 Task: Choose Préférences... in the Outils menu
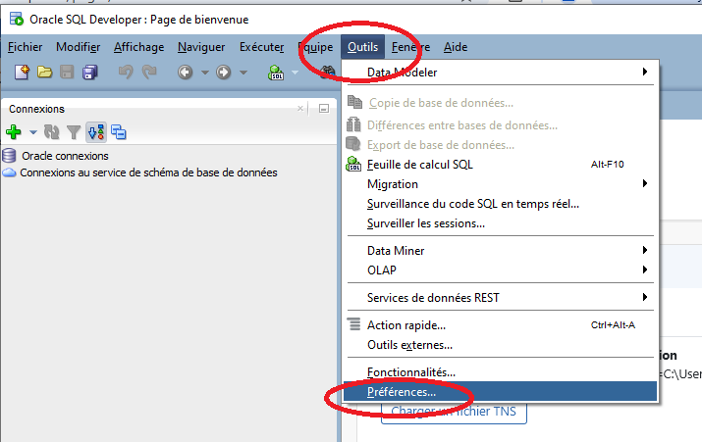tap(500, 391)
